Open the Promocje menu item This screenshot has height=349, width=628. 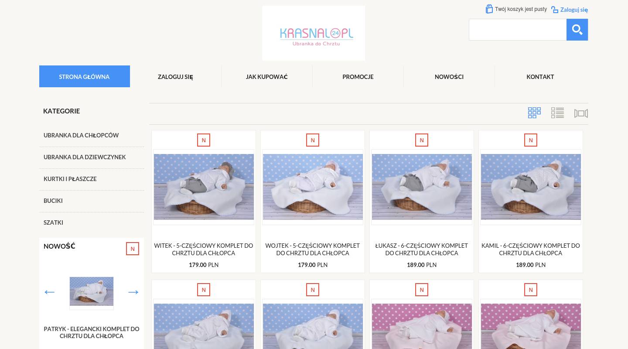(358, 77)
